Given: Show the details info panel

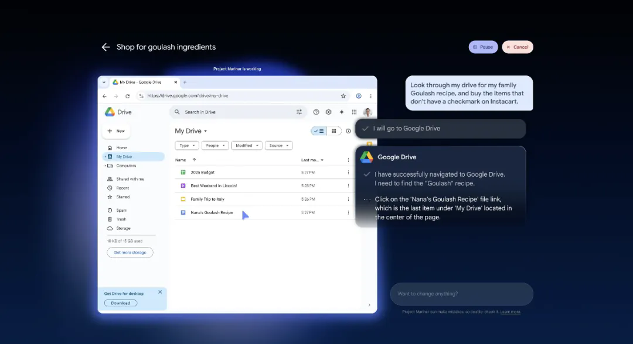Looking at the screenshot, I should 348,131.
